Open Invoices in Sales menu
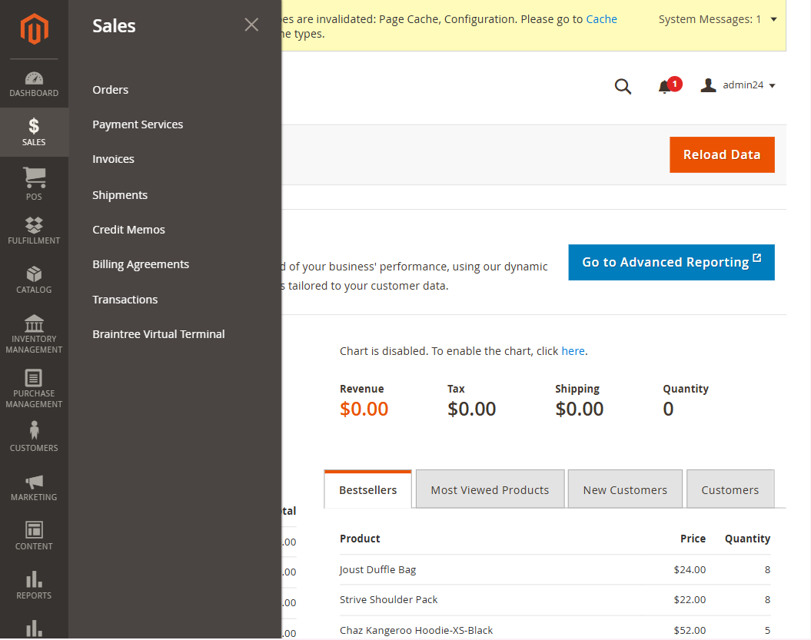Screen dimensions: 811x640 pyautogui.click(x=113, y=159)
